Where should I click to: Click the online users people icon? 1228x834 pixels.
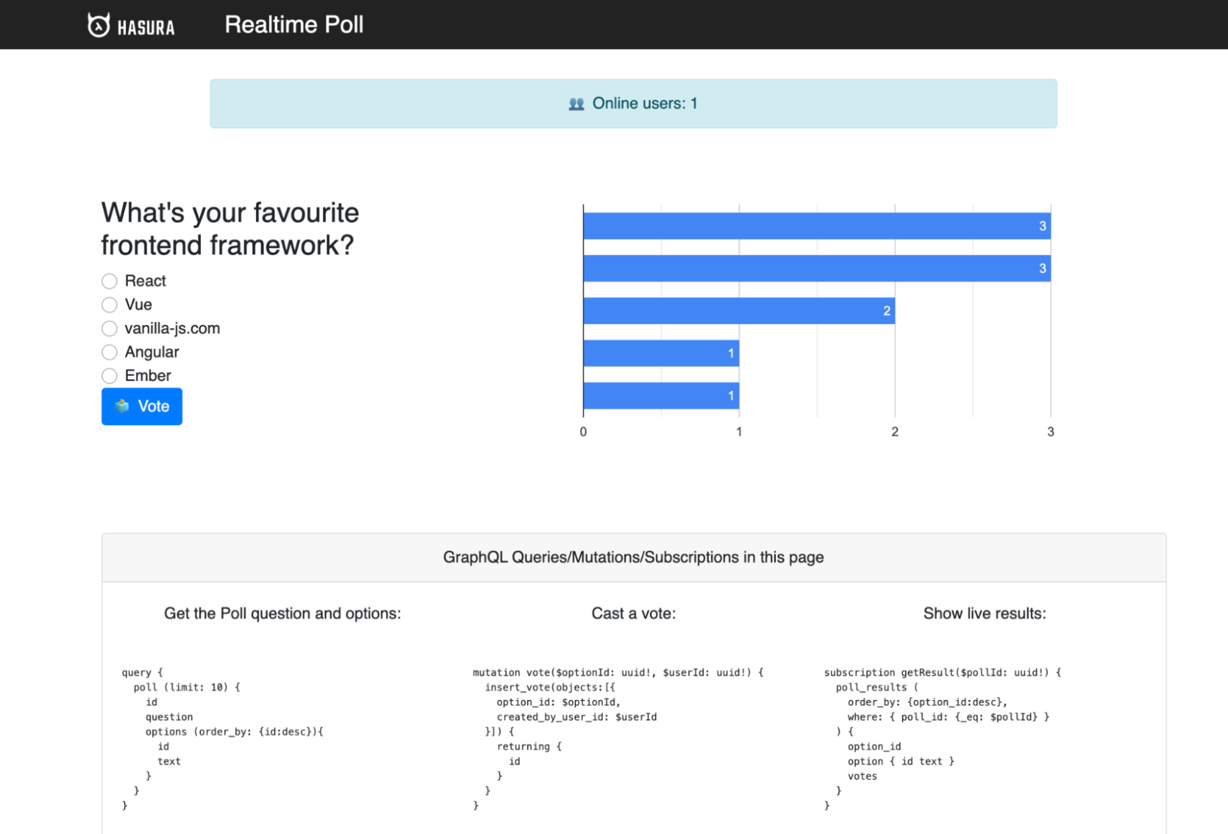pos(576,103)
